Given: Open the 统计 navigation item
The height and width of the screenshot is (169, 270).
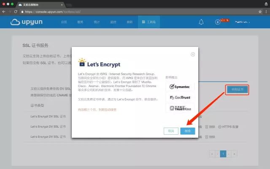Looking at the screenshot, I should pyautogui.click(x=97, y=22).
